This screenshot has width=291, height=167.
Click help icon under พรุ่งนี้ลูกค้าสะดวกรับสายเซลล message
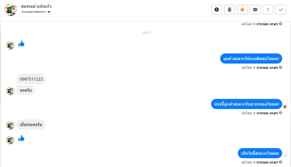point(281,113)
